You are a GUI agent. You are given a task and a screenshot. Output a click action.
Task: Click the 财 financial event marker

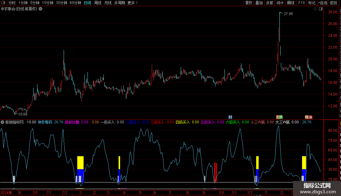[x=230, y=117]
